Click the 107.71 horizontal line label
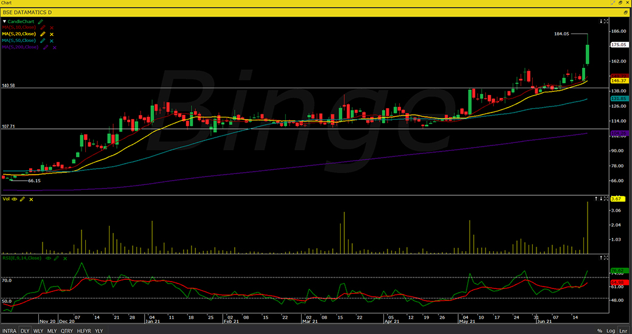632x334 pixels. 9,127
